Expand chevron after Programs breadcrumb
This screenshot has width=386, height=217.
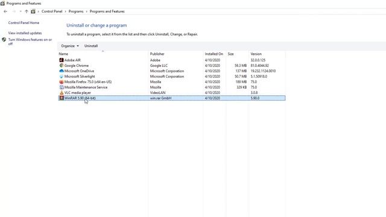coord(86,11)
